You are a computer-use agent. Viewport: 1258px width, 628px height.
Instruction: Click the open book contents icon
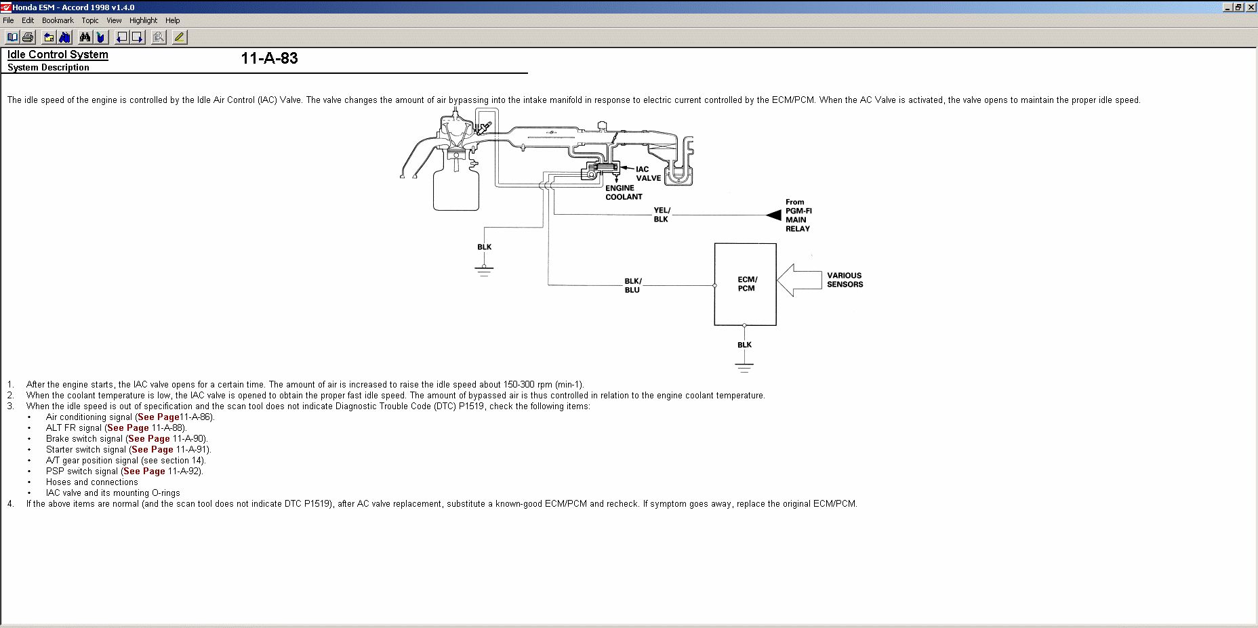point(12,37)
